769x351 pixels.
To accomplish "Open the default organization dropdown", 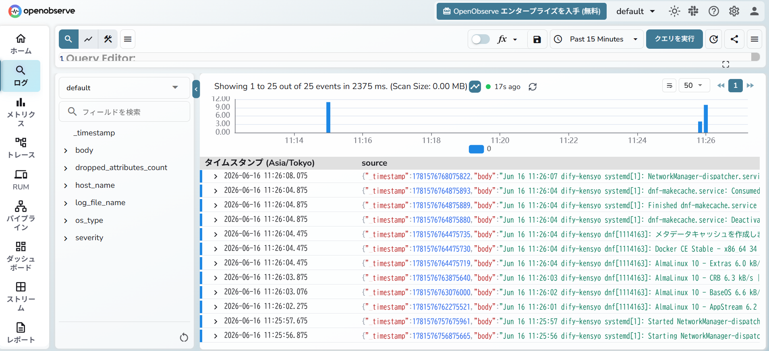I will point(636,11).
